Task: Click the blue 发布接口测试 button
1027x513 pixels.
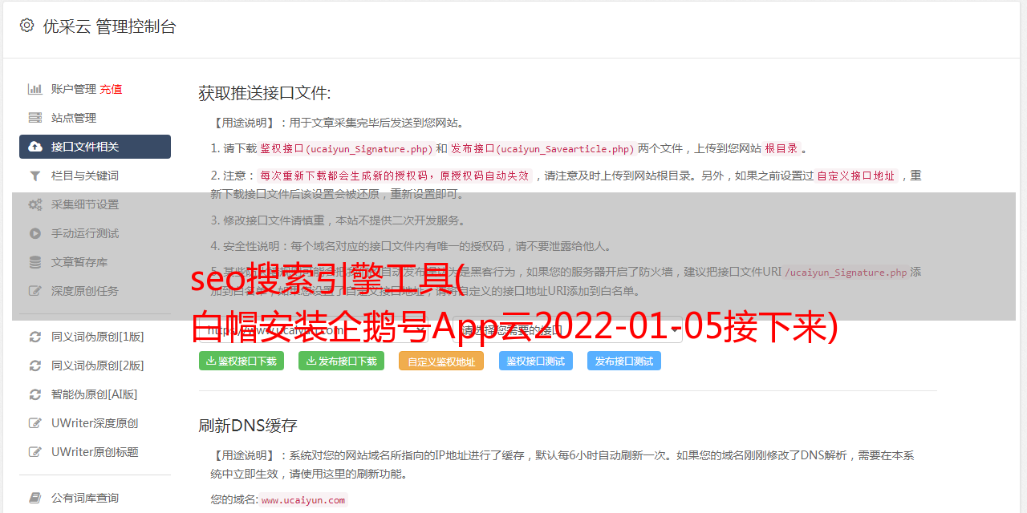Action: click(x=624, y=361)
